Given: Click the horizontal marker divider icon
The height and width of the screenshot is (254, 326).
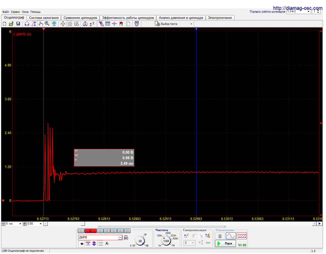Looking at the screenshot, I should [x=114, y=24].
